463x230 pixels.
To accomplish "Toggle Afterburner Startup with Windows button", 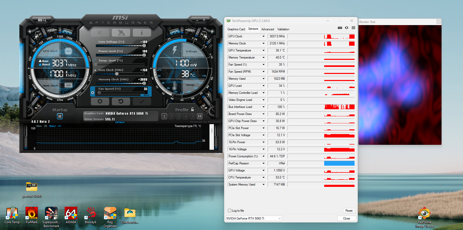I will [x=60, y=116].
